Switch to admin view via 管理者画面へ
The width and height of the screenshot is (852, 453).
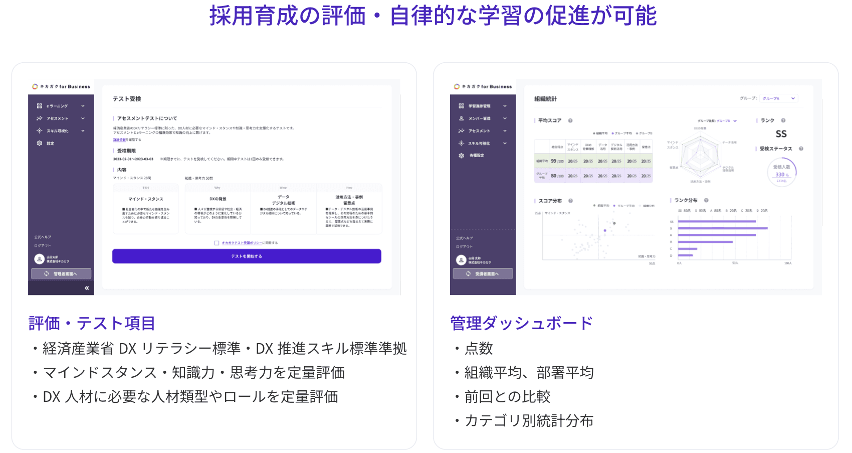point(61,274)
